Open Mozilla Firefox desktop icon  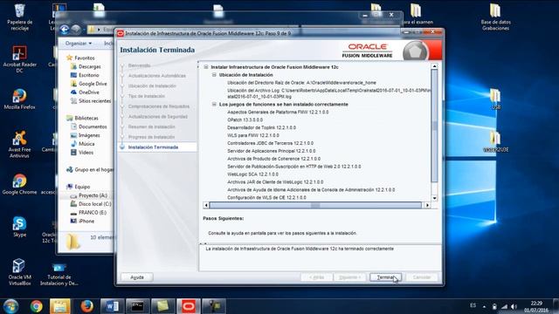pos(19,99)
